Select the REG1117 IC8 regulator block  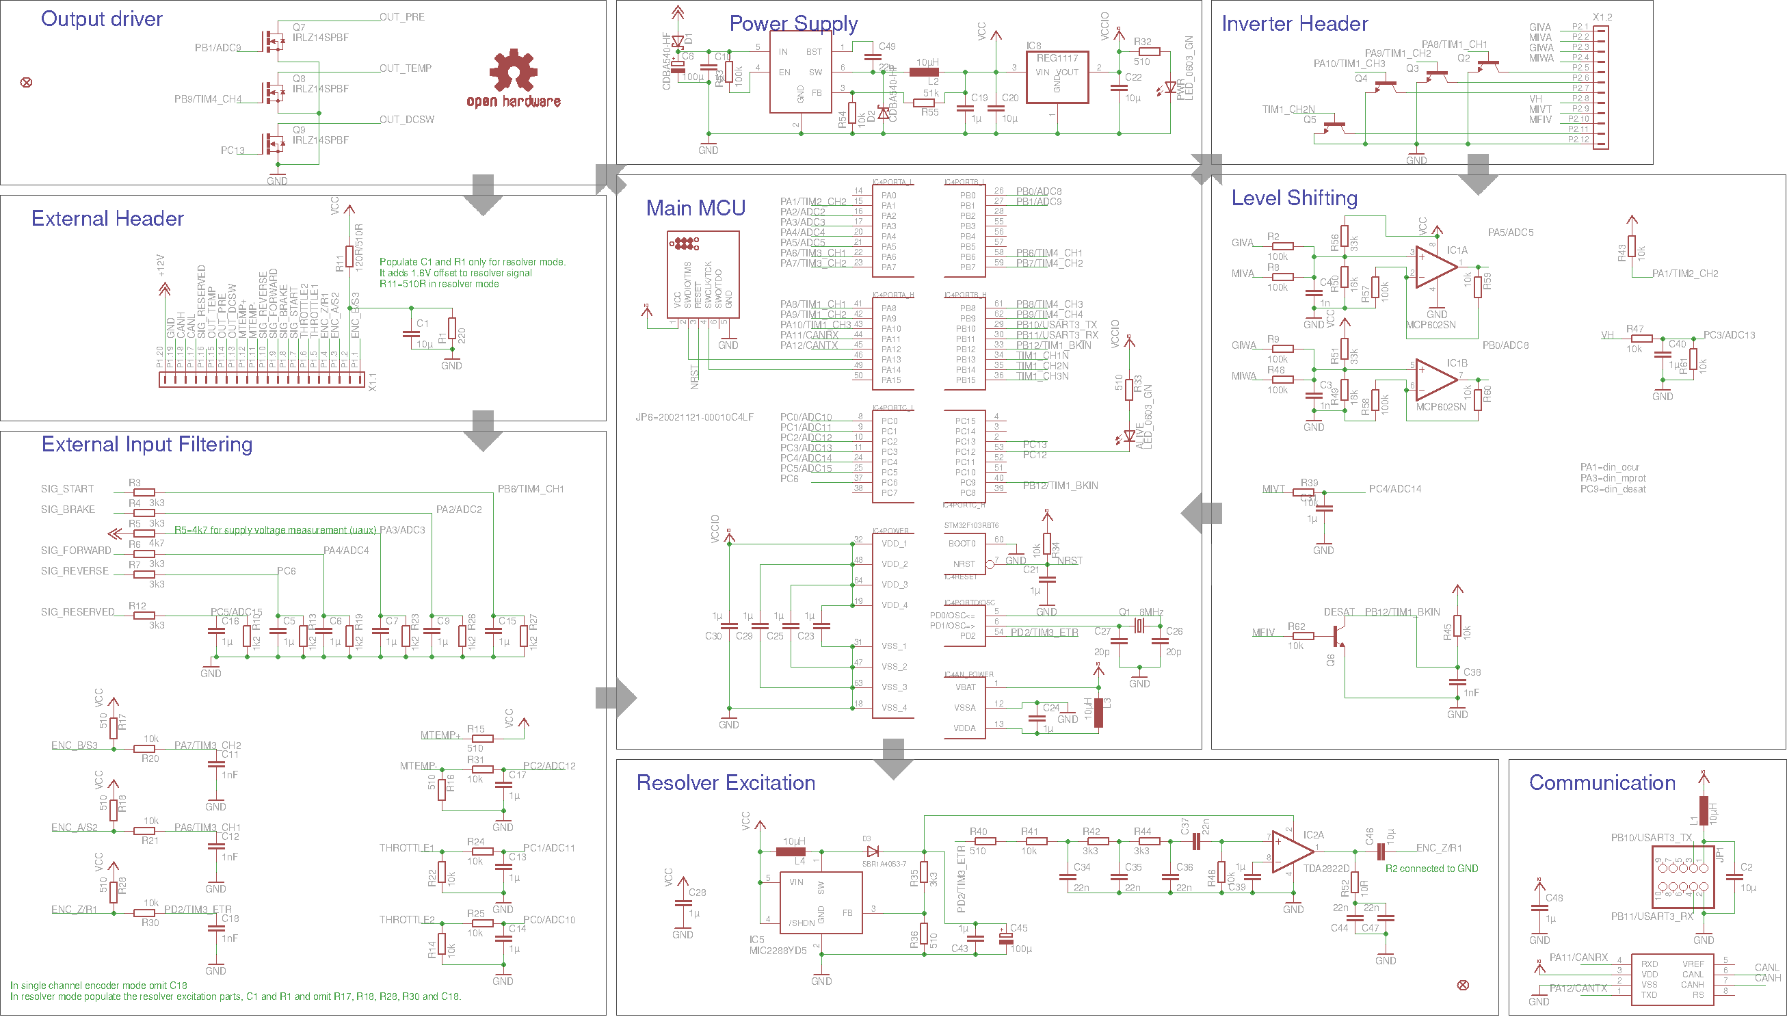point(1057,77)
